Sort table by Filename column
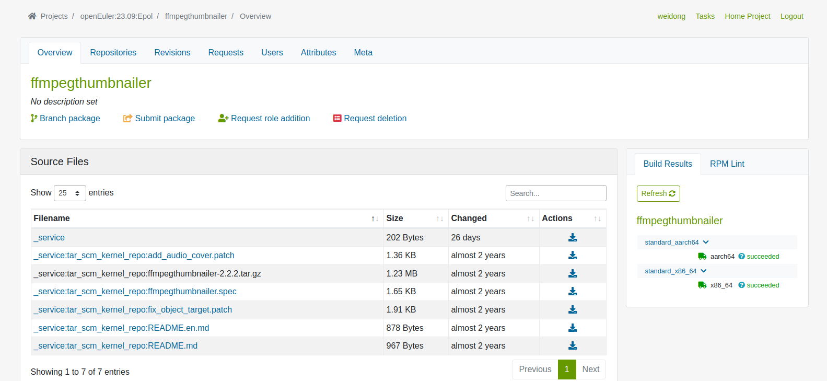The height and width of the screenshot is (381, 827). click(x=207, y=218)
